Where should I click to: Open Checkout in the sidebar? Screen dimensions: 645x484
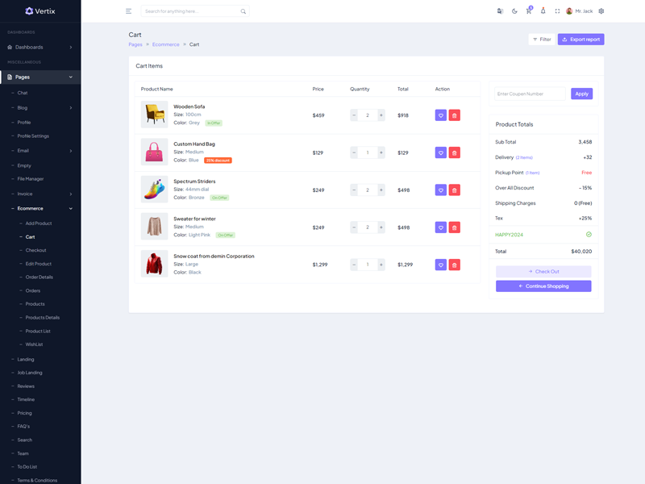[x=35, y=251]
